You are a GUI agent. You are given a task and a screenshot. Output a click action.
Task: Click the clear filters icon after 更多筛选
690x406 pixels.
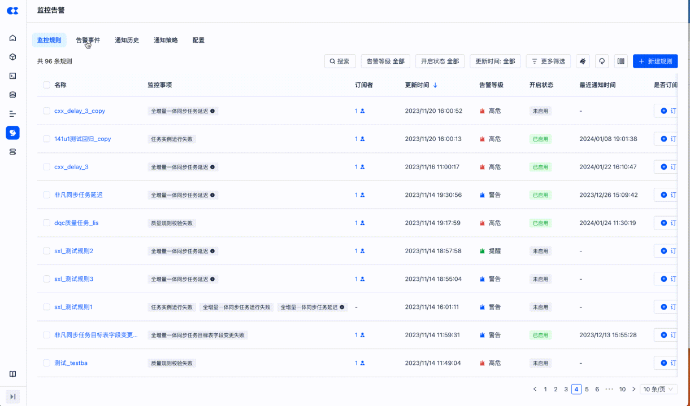coord(583,61)
